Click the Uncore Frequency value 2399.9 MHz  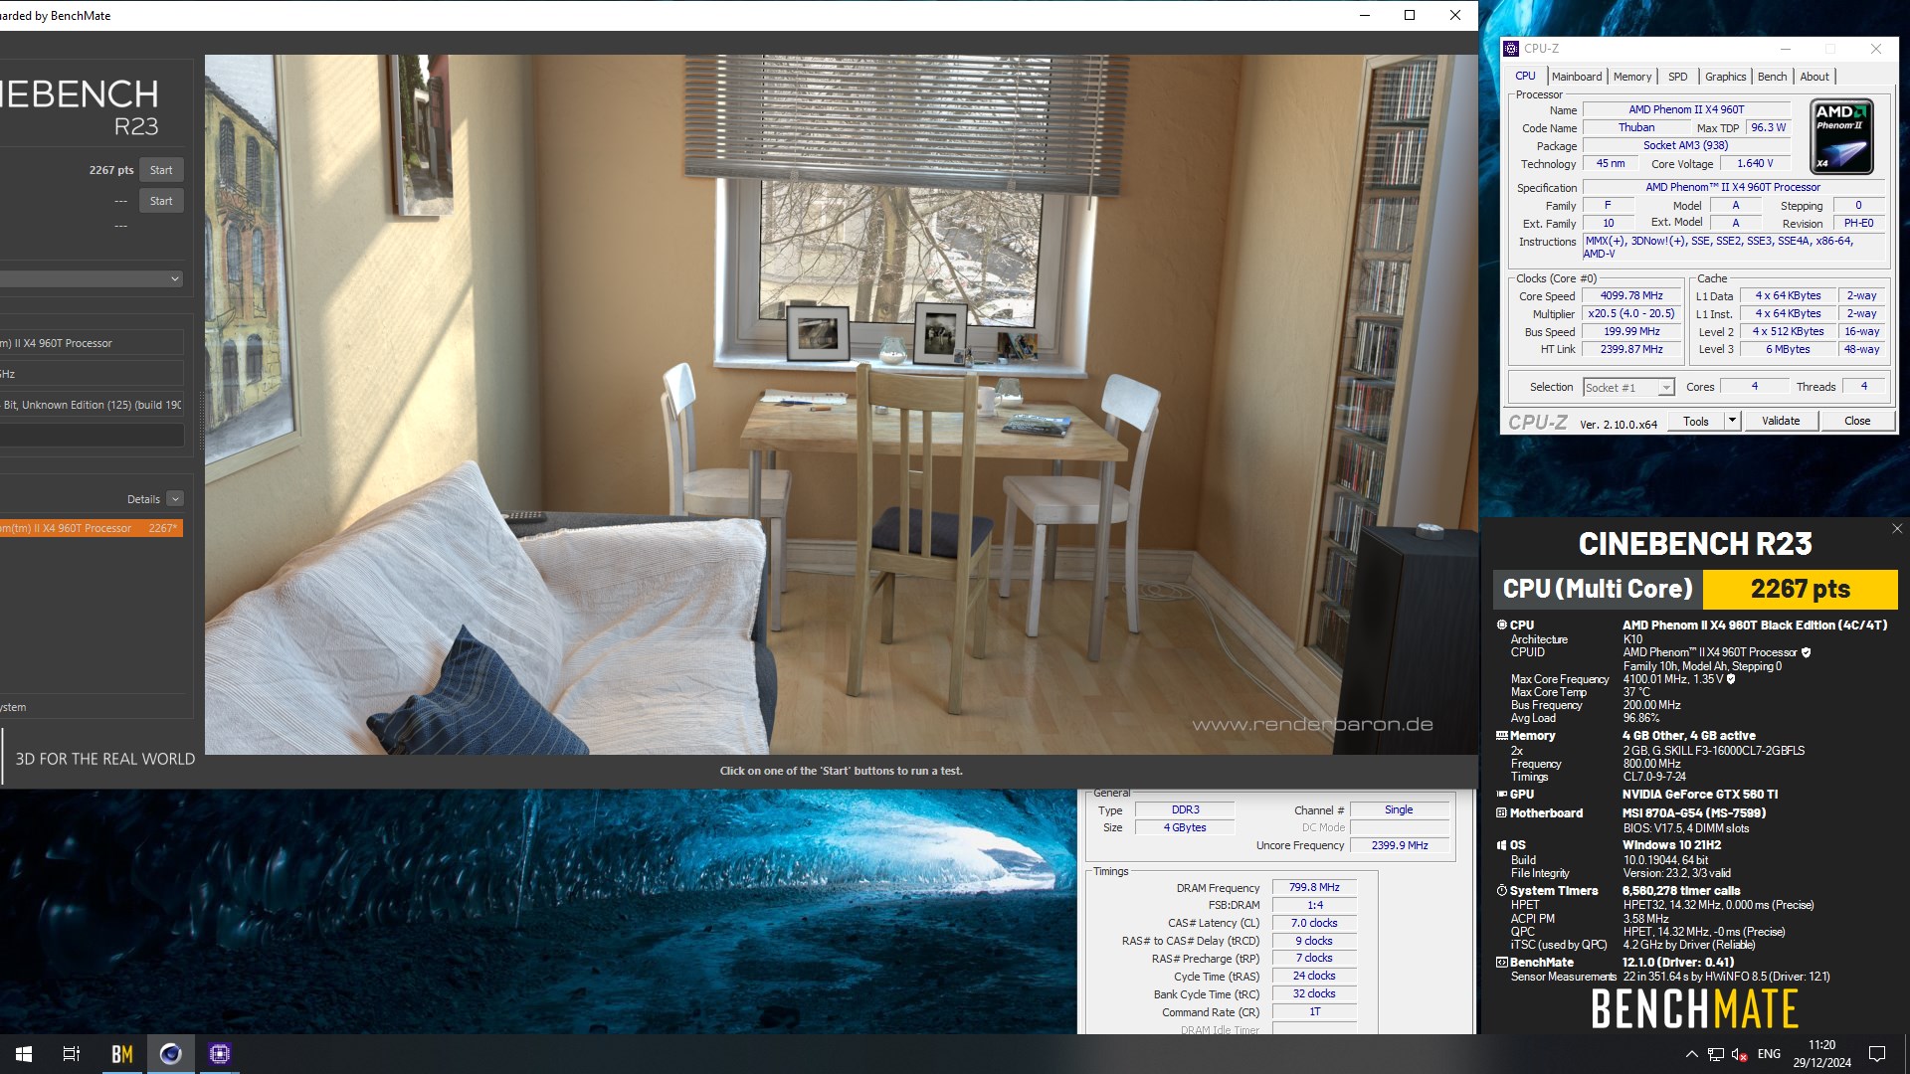point(1399,846)
